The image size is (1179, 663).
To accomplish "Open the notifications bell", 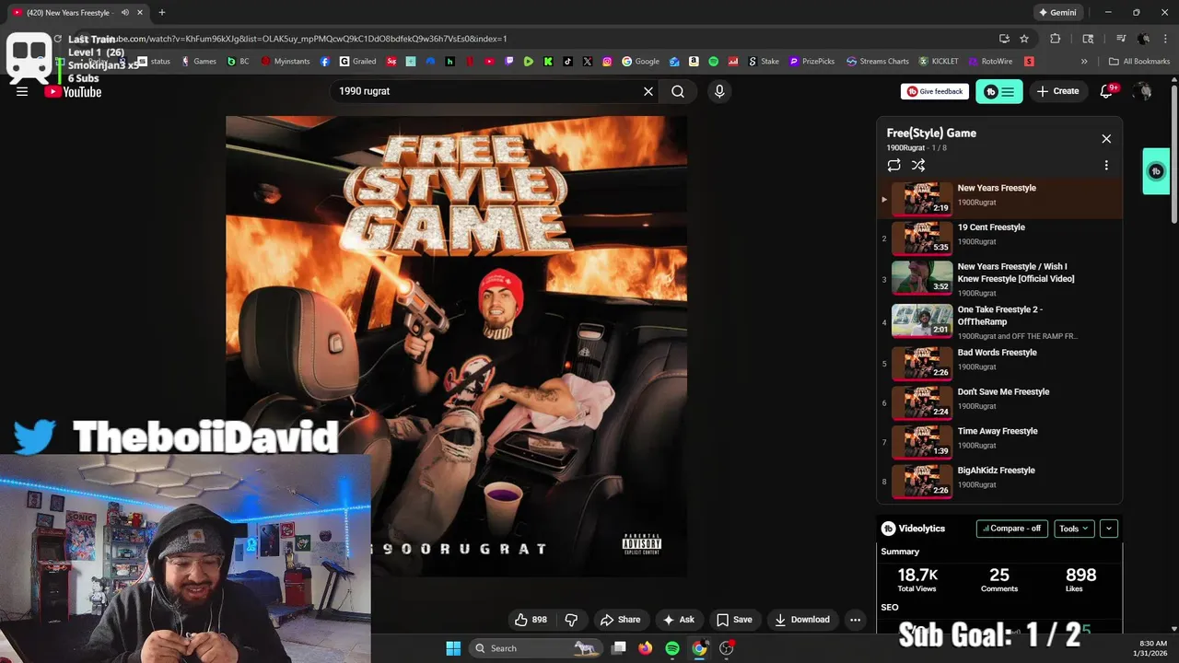I will point(1108,91).
